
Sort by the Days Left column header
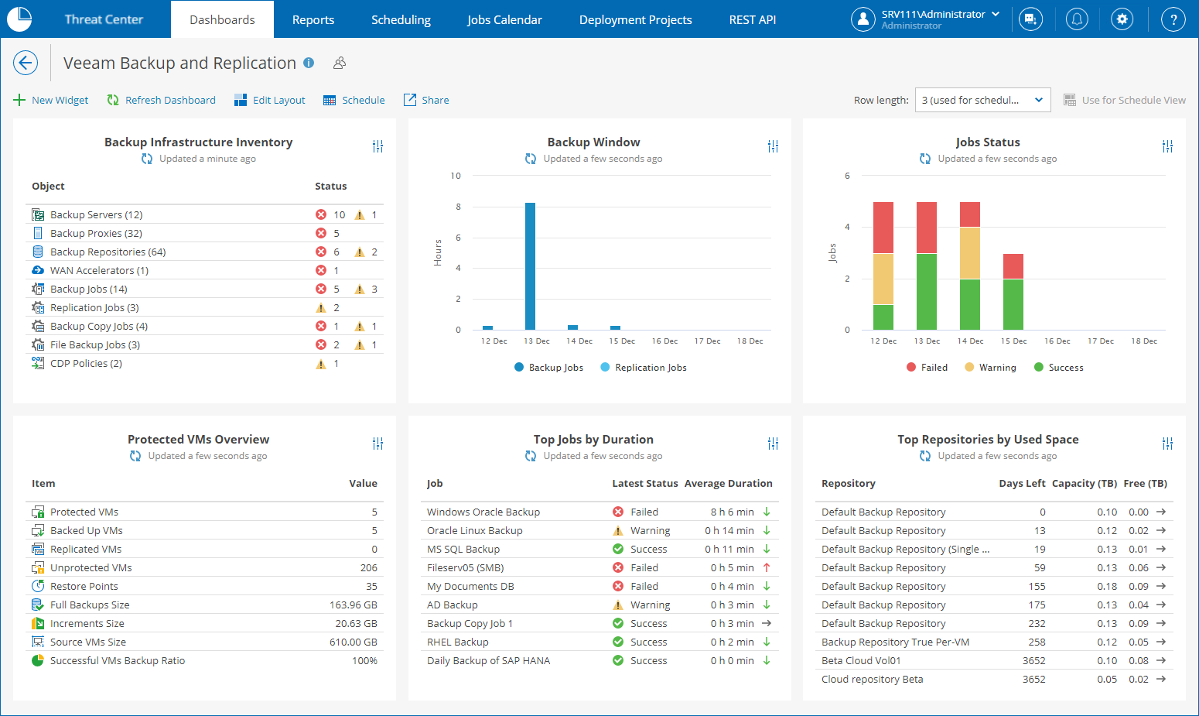tap(1022, 483)
